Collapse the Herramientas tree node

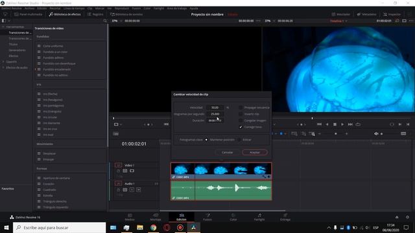3,27
